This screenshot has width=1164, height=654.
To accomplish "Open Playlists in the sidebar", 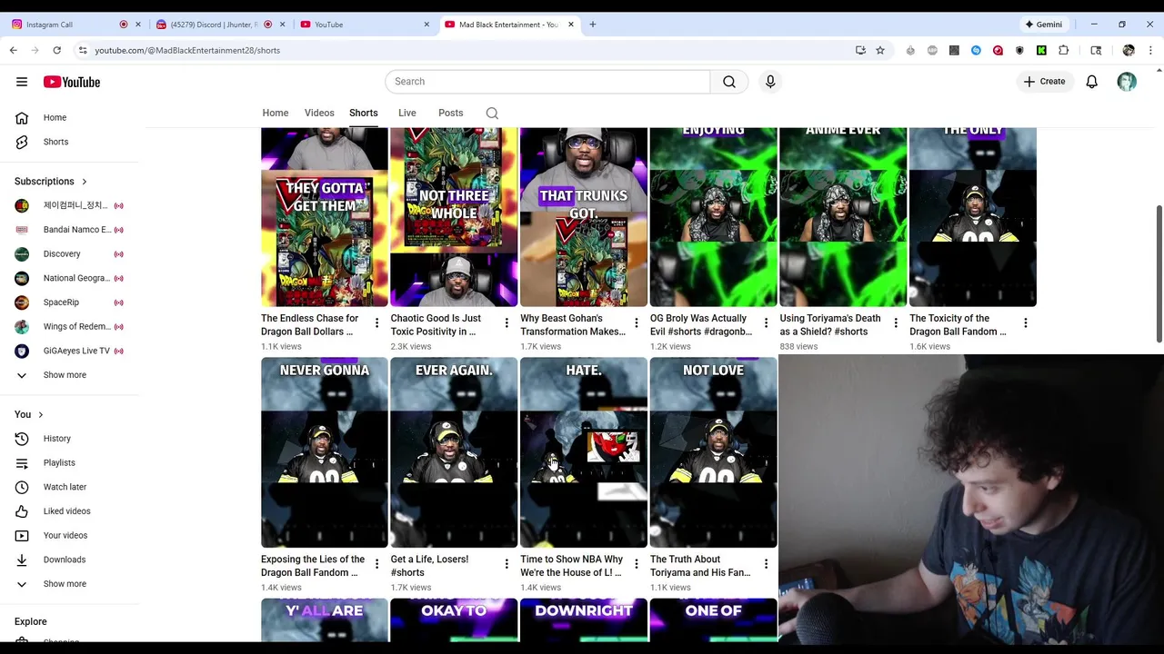I will 59,463.
